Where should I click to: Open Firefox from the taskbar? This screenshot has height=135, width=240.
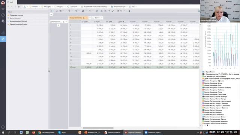[33, 132]
